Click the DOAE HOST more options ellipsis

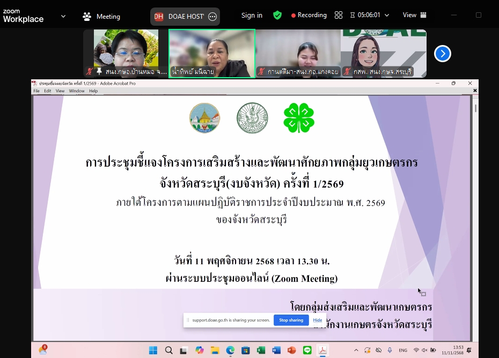(212, 17)
